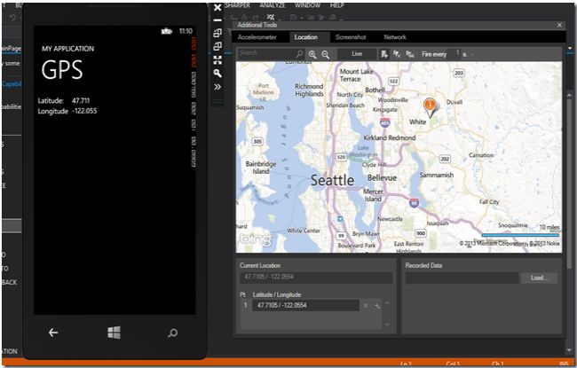
Task: Click the Latitude value 47.711 in phone app
Action: [81, 101]
